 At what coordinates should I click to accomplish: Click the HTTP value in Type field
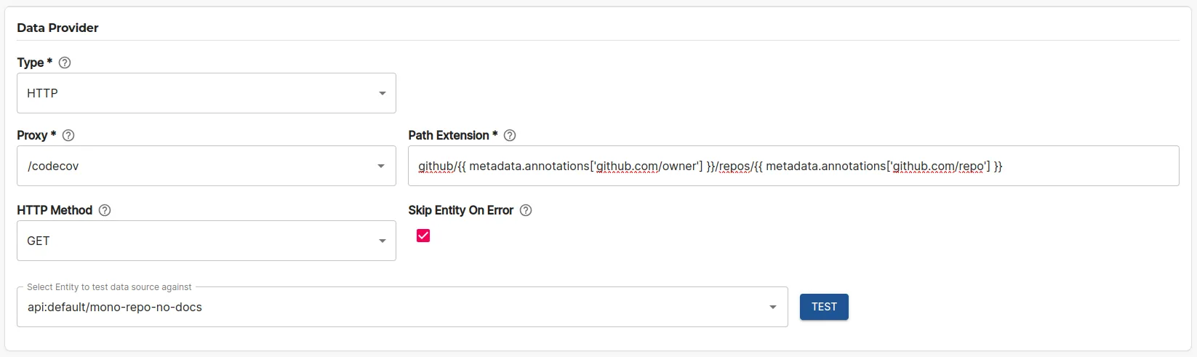tap(42, 94)
